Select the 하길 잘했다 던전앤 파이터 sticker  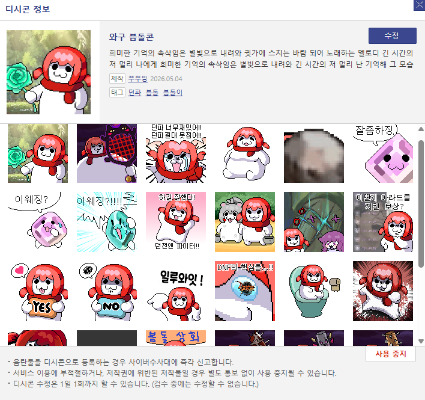click(x=176, y=222)
